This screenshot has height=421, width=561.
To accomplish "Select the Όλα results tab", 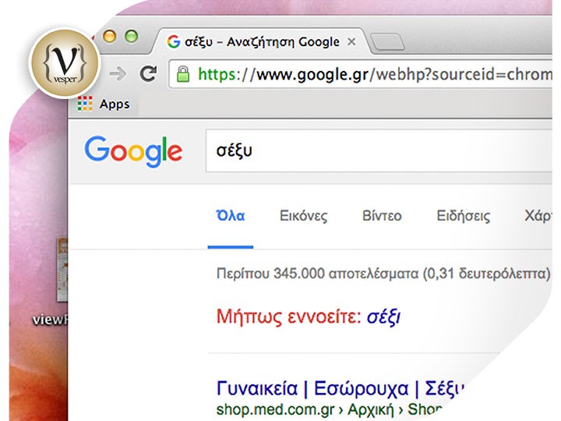I will [x=231, y=216].
